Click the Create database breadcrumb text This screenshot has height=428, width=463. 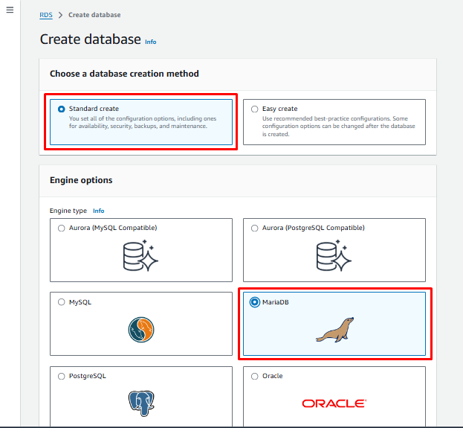[94, 15]
